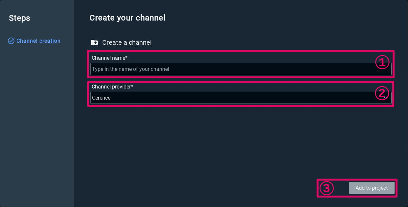Expand the provider list via chevron arrow
The image size is (408, 207).
pos(386,98)
